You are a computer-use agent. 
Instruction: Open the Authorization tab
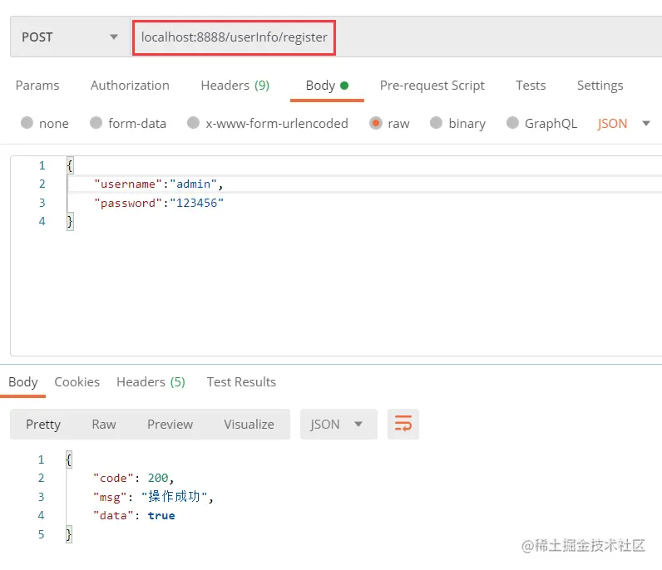pyautogui.click(x=130, y=86)
